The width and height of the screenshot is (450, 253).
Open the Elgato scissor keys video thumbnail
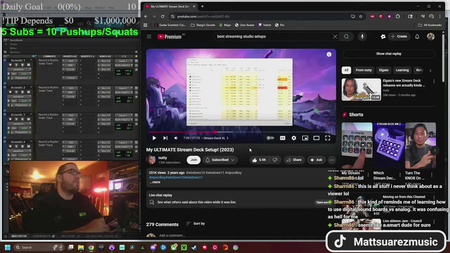click(x=361, y=89)
